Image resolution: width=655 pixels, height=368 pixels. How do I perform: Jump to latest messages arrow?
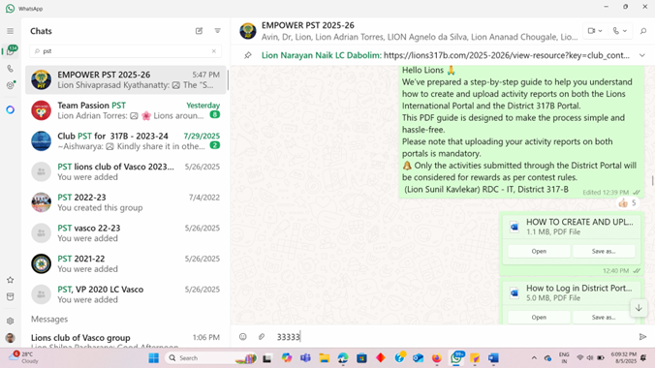click(x=639, y=308)
